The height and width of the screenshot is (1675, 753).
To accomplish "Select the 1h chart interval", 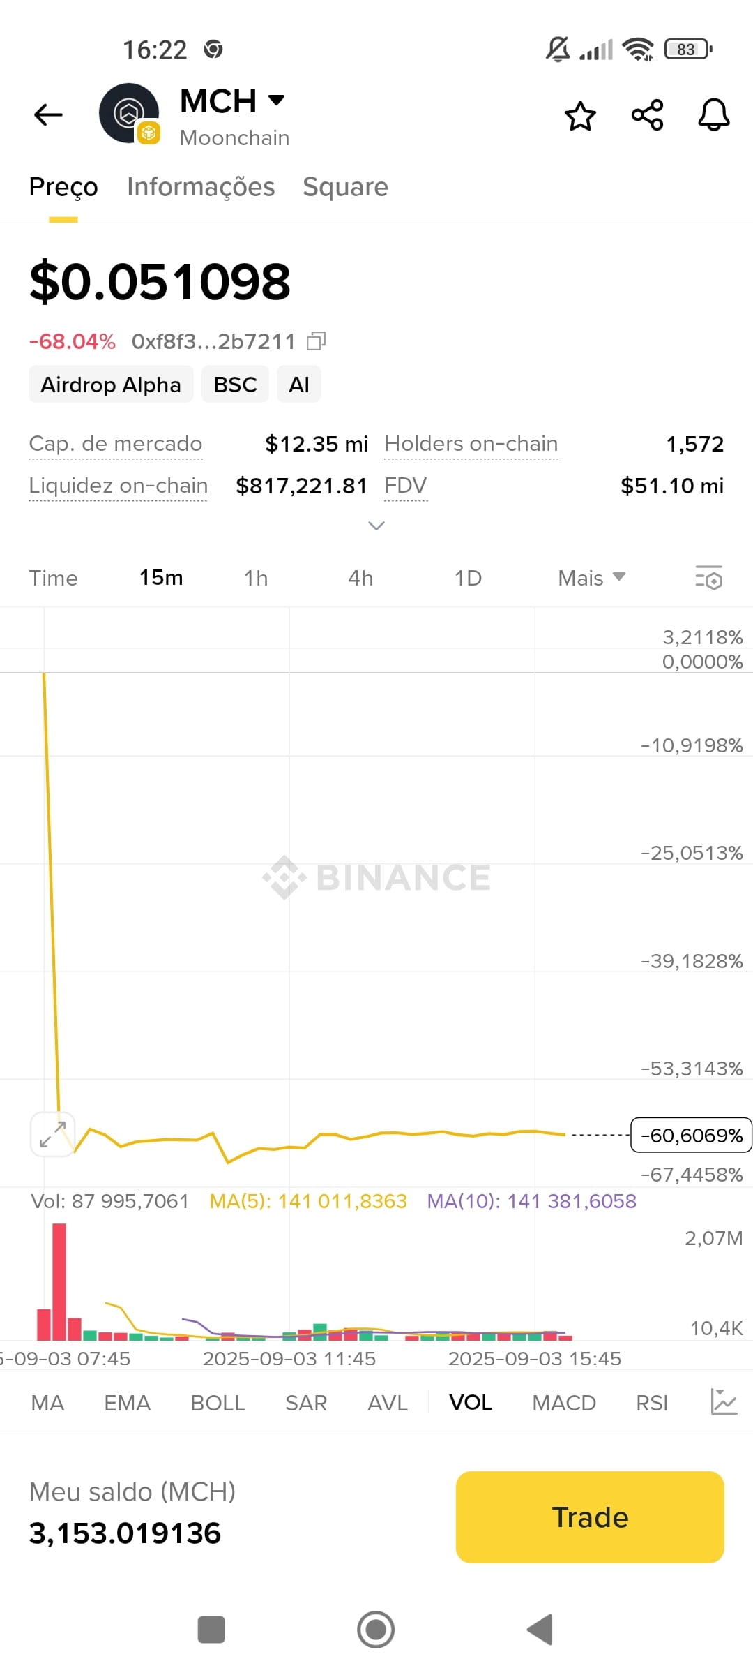I will (256, 578).
